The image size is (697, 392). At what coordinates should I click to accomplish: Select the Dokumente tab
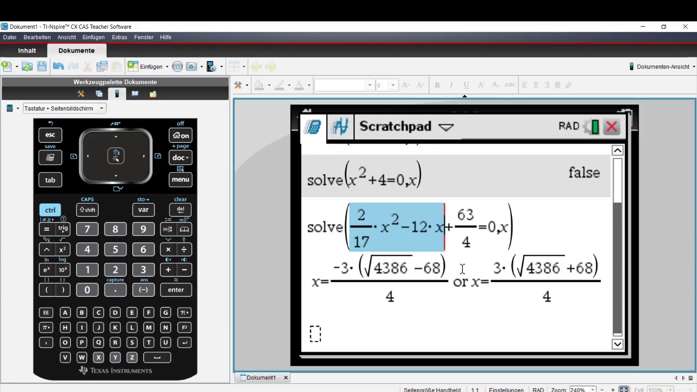[76, 51]
